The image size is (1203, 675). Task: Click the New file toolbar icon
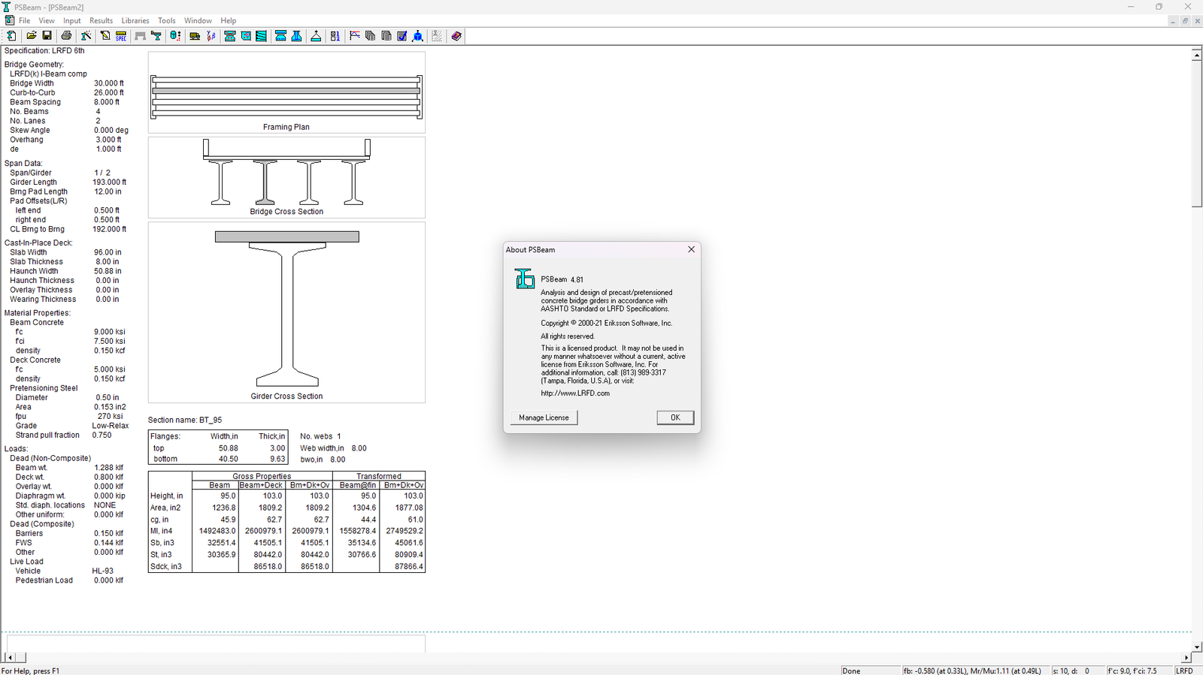(11, 36)
